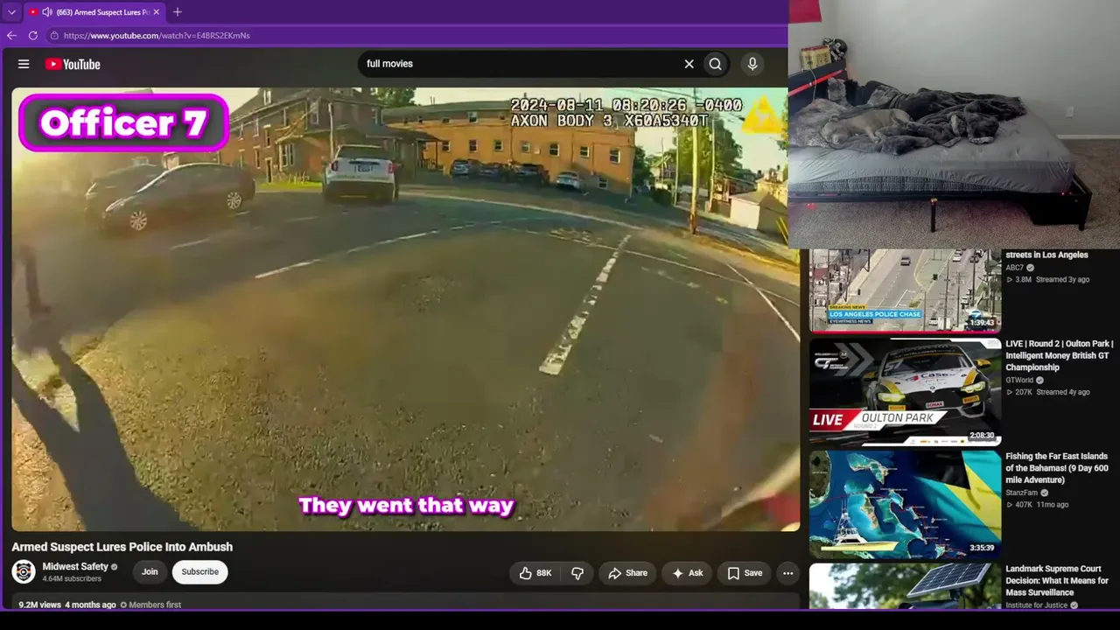Open the solar-panel Supreme Court thumbnail
The height and width of the screenshot is (630, 1120).
pos(905,586)
